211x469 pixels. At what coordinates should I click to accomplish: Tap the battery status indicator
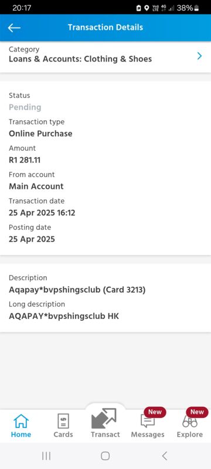197,8
